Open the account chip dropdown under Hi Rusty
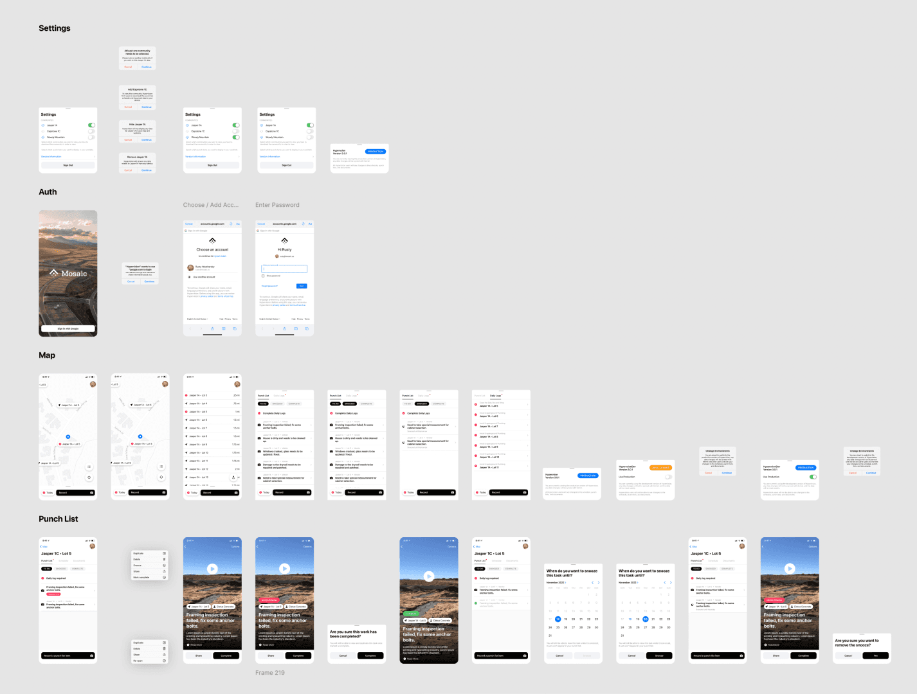Image resolution: width=917 pixels, height=694 pixels. (x=285, y=256)
